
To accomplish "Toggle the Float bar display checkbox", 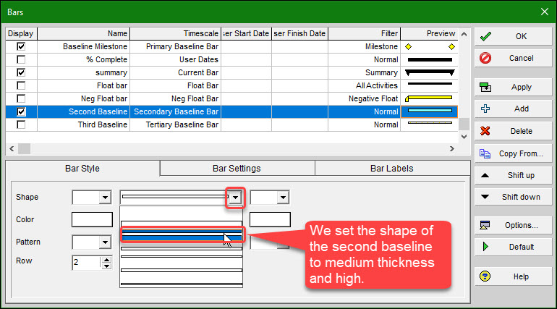I will [21, 85].
